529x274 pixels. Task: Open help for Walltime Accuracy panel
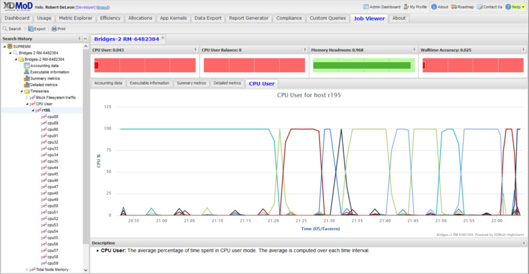point(524,50)
